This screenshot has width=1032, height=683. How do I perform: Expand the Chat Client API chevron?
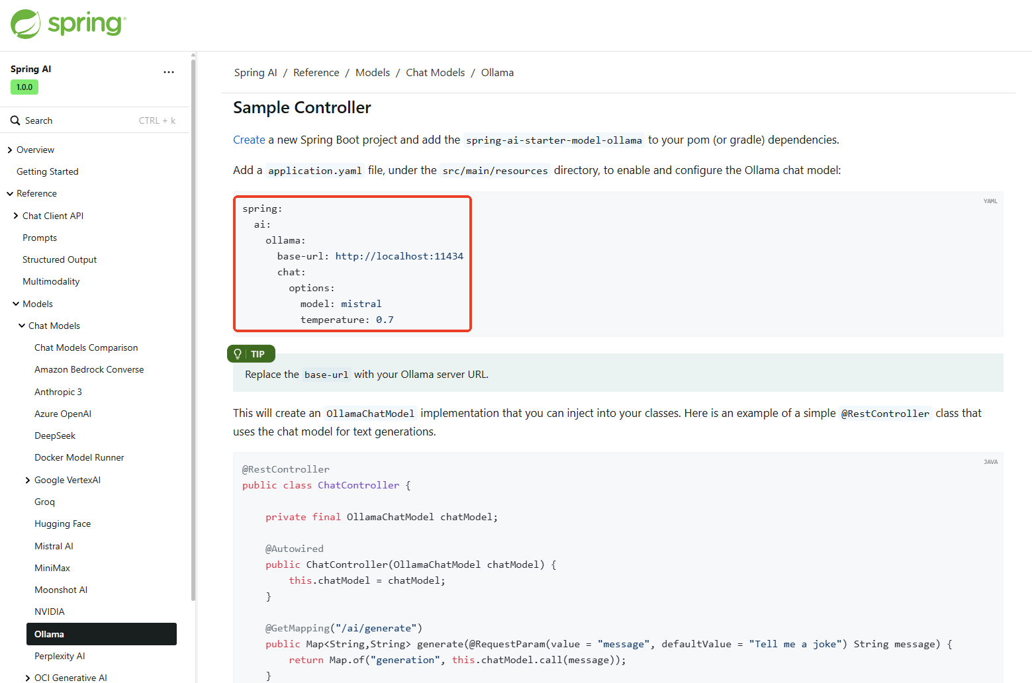16,216
